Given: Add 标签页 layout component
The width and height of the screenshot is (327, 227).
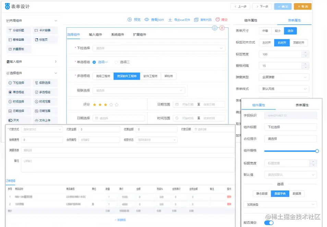Looking at the screenshot, I should point(45,40).
